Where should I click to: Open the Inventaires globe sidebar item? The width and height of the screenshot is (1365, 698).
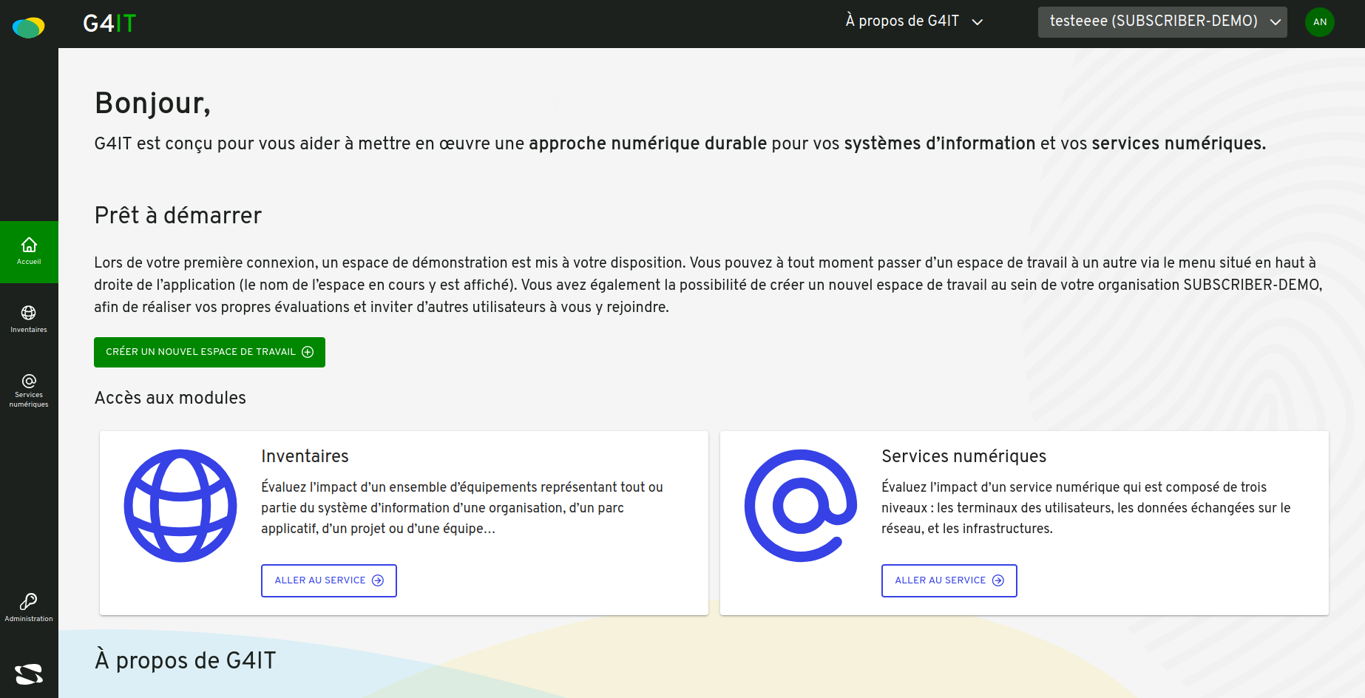point(29,319)
